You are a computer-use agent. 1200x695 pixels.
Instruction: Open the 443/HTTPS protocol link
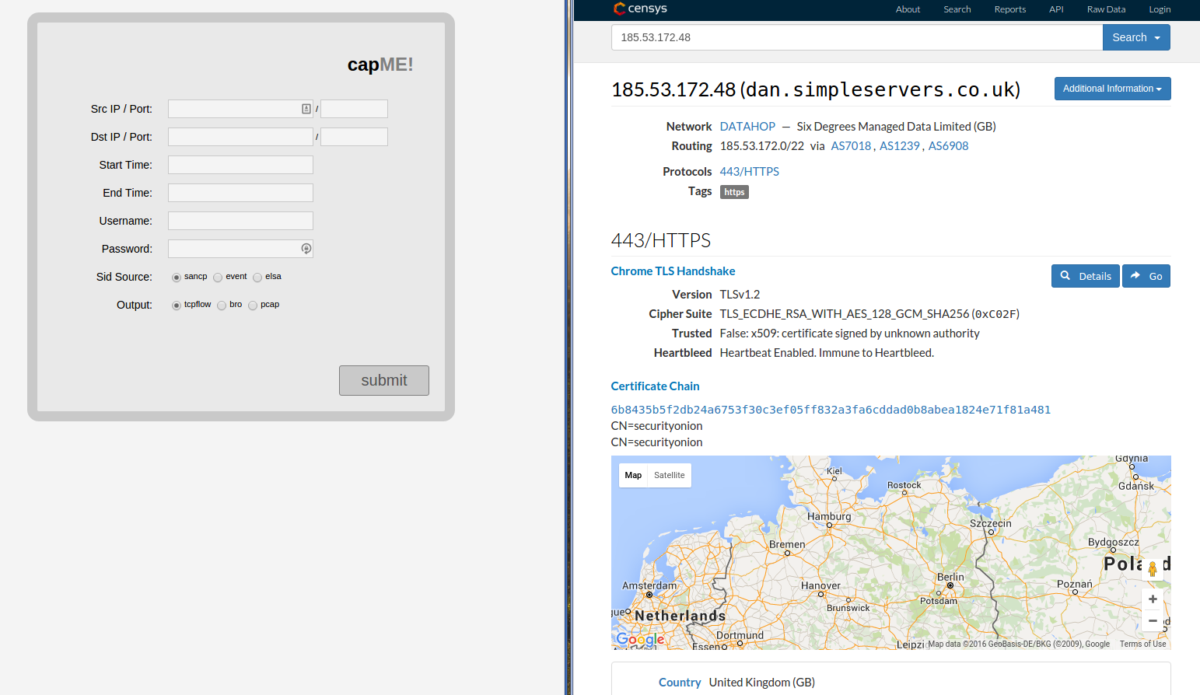tap(750, 172)
